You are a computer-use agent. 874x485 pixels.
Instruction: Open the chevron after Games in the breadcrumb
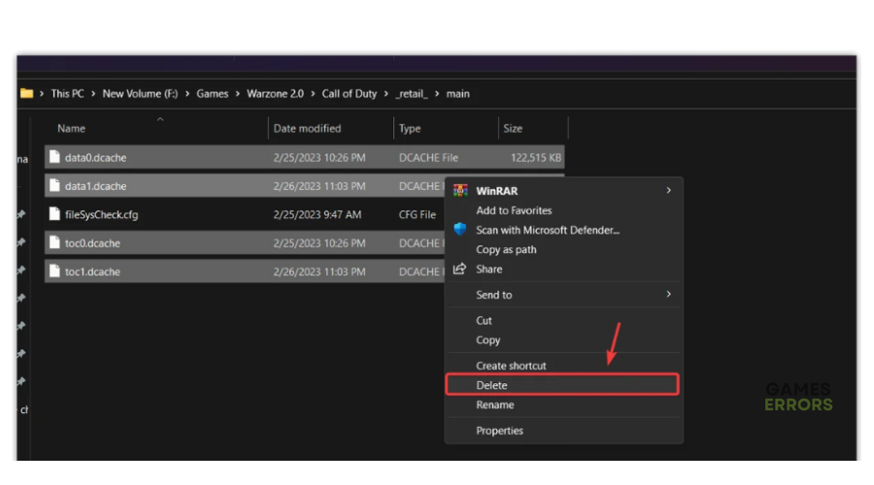tap(238, 93)
